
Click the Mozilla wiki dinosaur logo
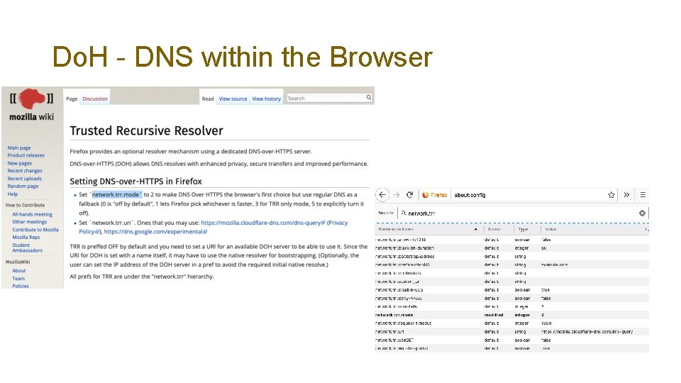pyautogui.click(x=32, y=99)
